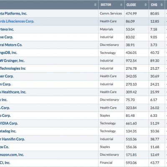Image resolution: width=167 pixels, height=167 pixels.
Task: Select change value 3.73
Action: pyautogui.click(x=154, y=45)
